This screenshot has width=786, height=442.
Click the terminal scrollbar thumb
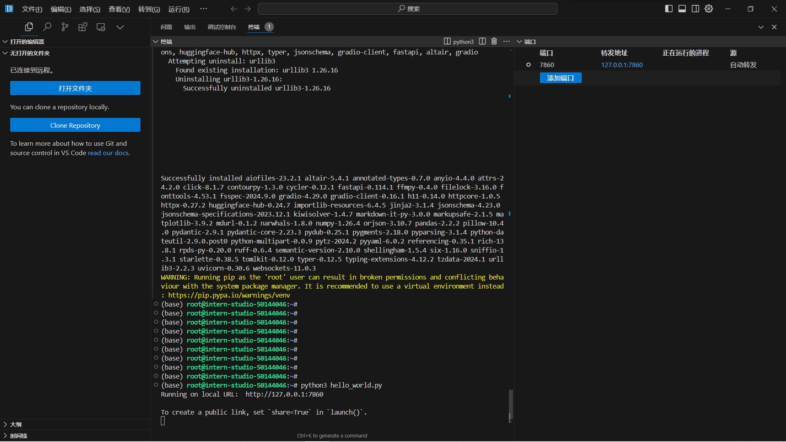pyautogui.click(x=510, y=405)
